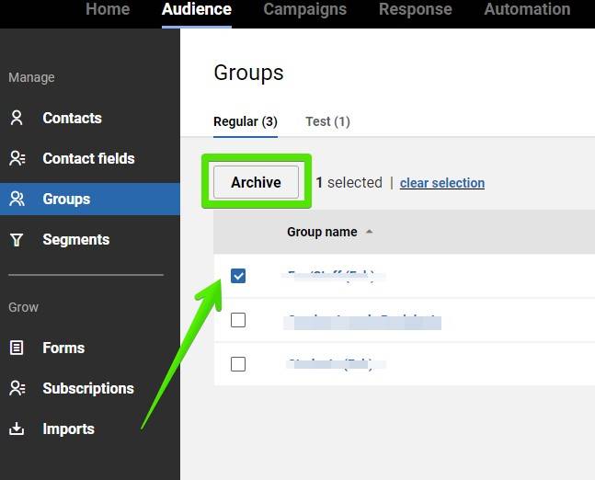Open the Campaigns top navigation item
The width and height of the screenshot is (595, 480).
pos(304,10)
